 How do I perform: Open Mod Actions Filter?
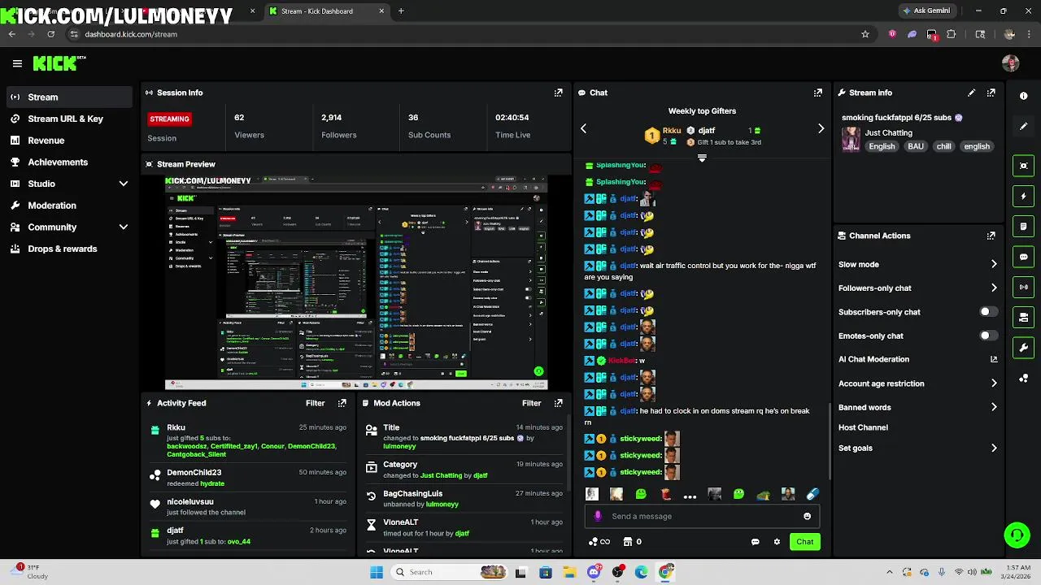531,403
